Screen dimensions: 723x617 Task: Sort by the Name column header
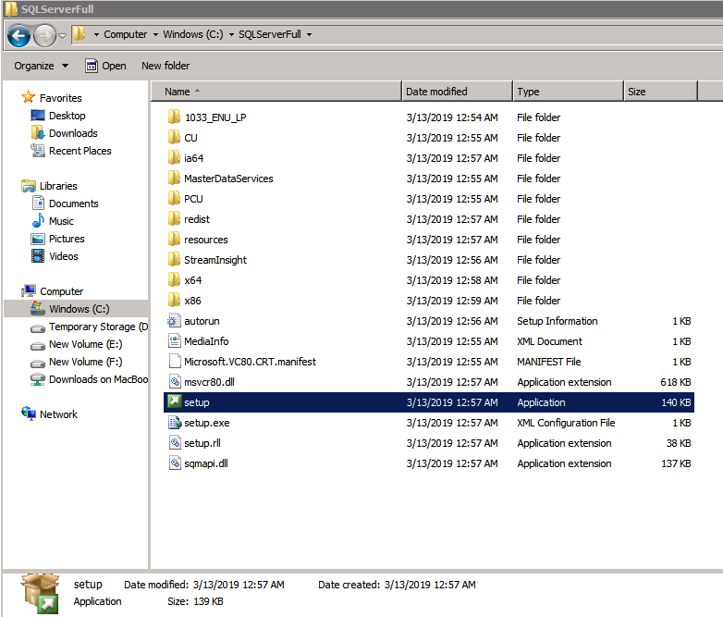click(276, 92)
